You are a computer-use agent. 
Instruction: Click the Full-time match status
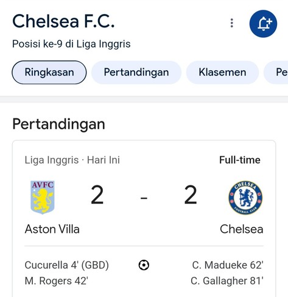click(x=240, y=160)
